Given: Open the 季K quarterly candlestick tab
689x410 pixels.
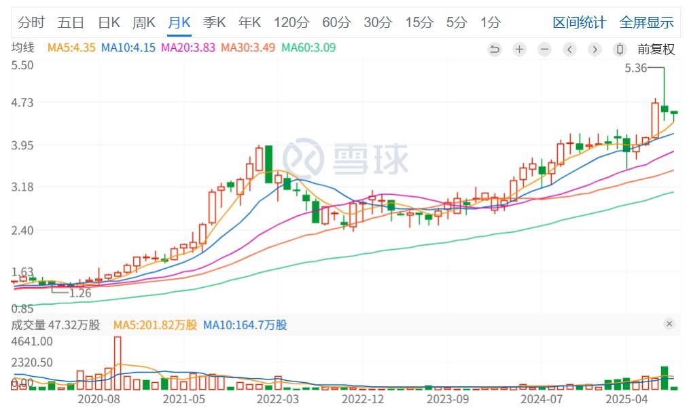Looking at the screenshot, I should click(215, 22).
